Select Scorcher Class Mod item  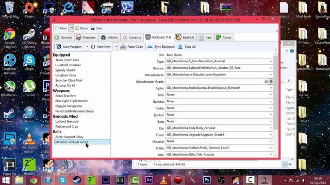click(x=69, y=80)
